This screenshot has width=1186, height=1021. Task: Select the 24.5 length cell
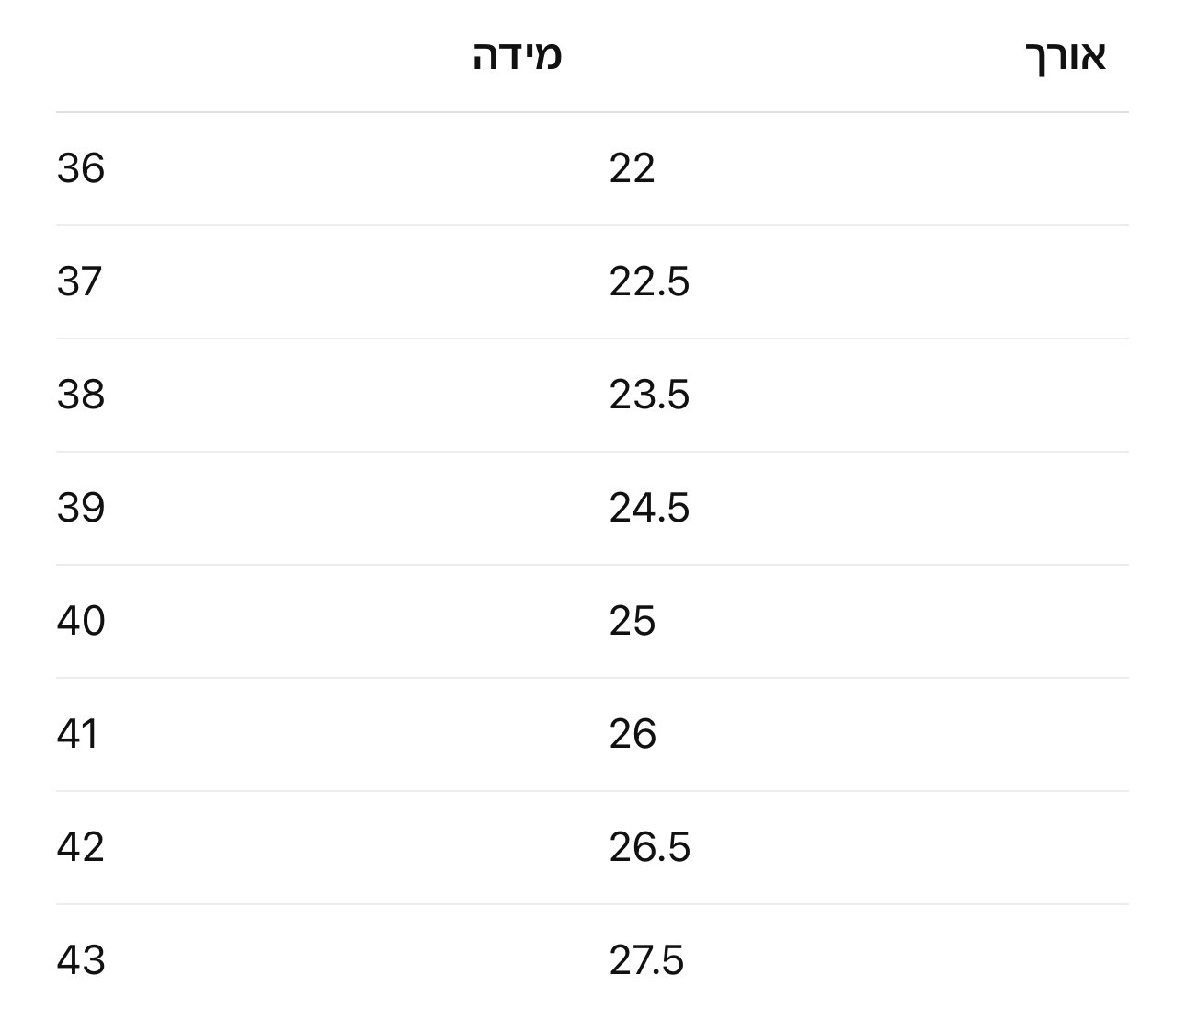(649, 508)
